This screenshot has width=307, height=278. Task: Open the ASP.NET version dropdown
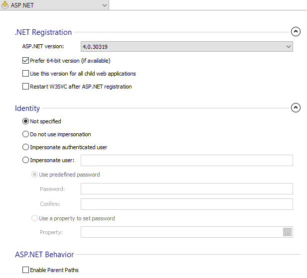tap(187, 47)
